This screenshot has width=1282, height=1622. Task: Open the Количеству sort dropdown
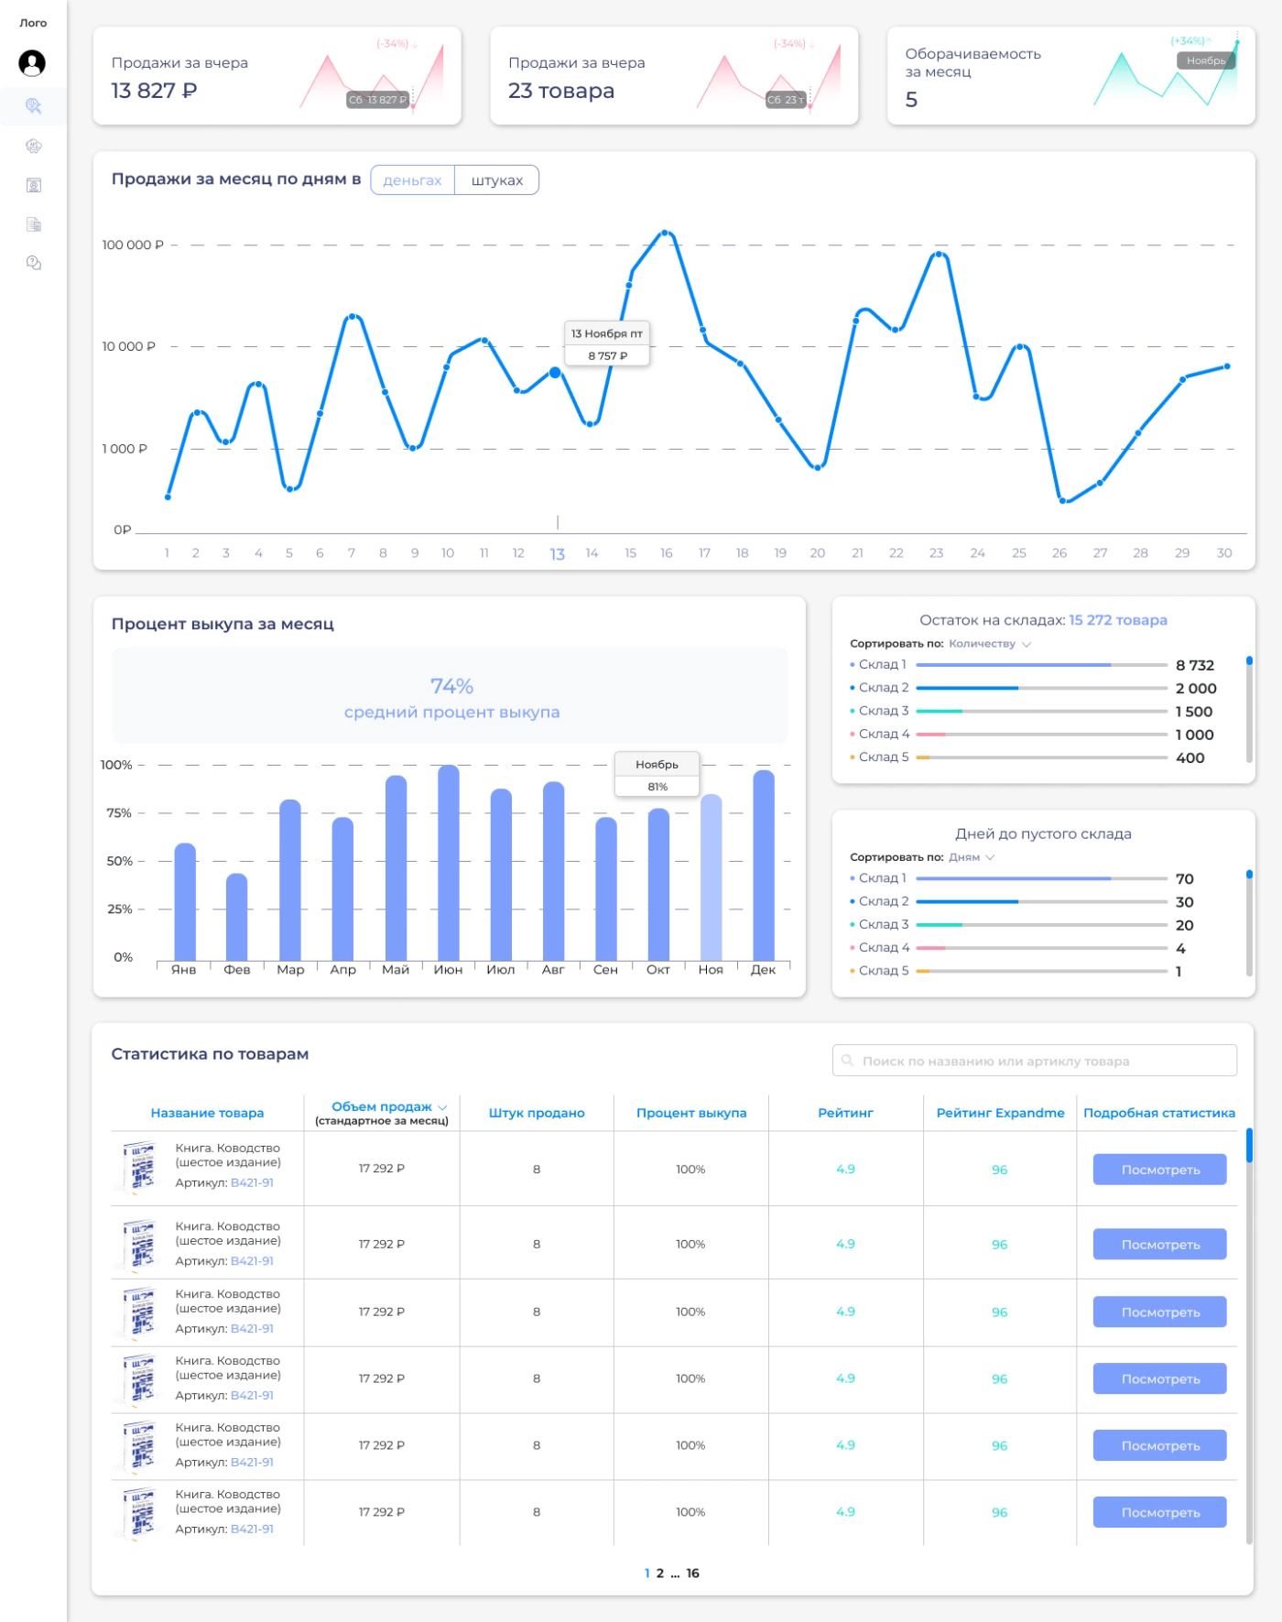990,644
